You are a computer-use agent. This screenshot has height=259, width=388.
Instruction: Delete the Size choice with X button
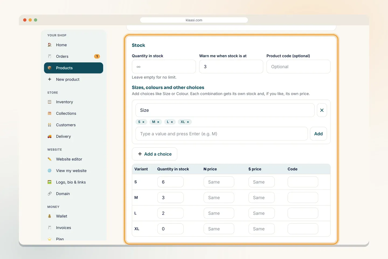point(322,110)
